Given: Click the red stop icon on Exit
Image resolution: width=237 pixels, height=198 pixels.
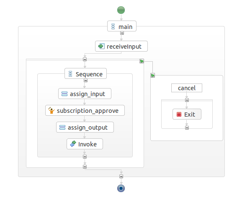Looking at the screenshot, I should pyautogui.click(x=179, y=114).
